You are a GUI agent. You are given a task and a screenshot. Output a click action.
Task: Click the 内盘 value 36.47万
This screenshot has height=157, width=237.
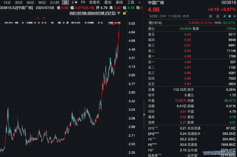coord(230,101)
